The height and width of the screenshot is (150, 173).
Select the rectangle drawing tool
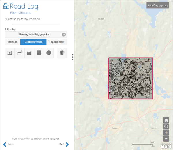click(39, 53)
